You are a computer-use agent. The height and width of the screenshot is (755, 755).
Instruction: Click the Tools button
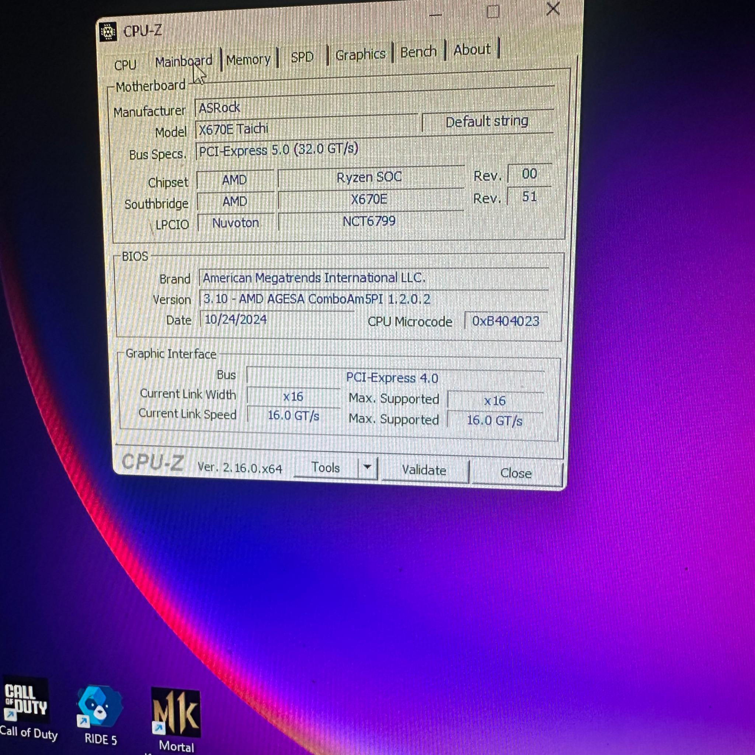(326, 467)
